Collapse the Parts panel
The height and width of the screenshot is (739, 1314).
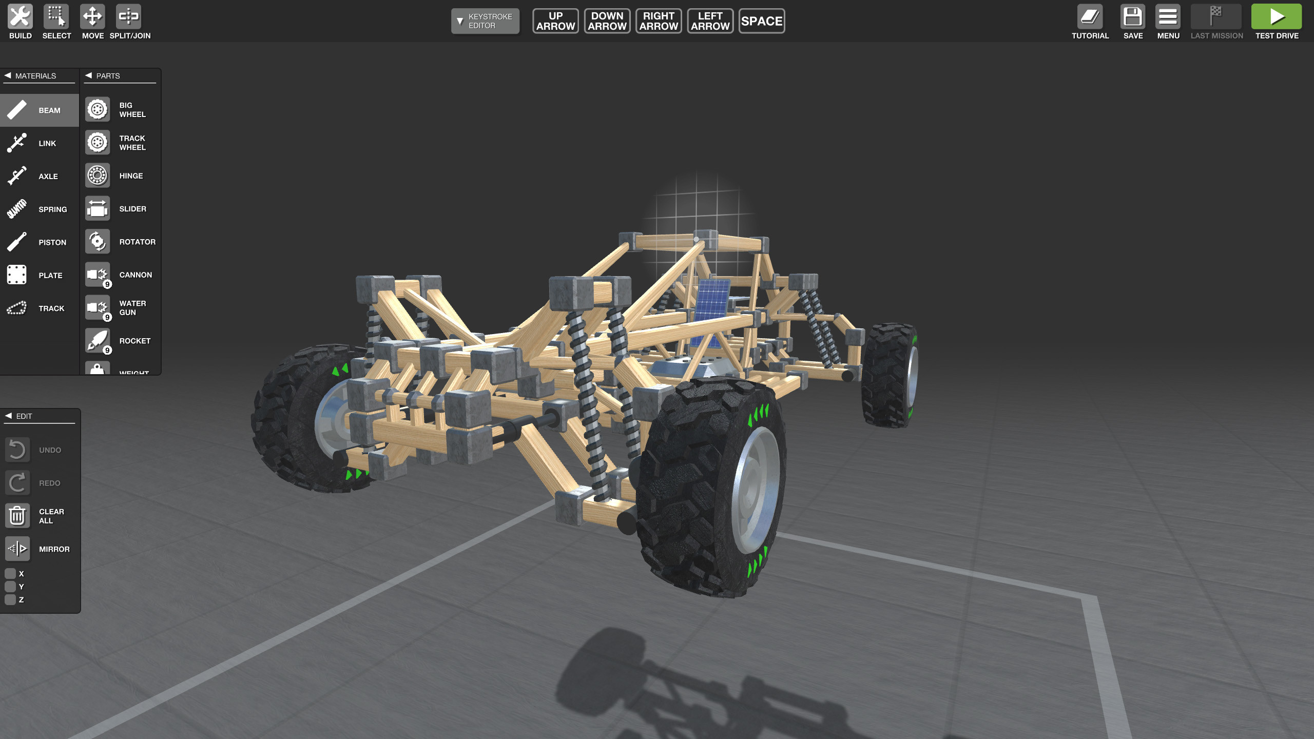89,75
